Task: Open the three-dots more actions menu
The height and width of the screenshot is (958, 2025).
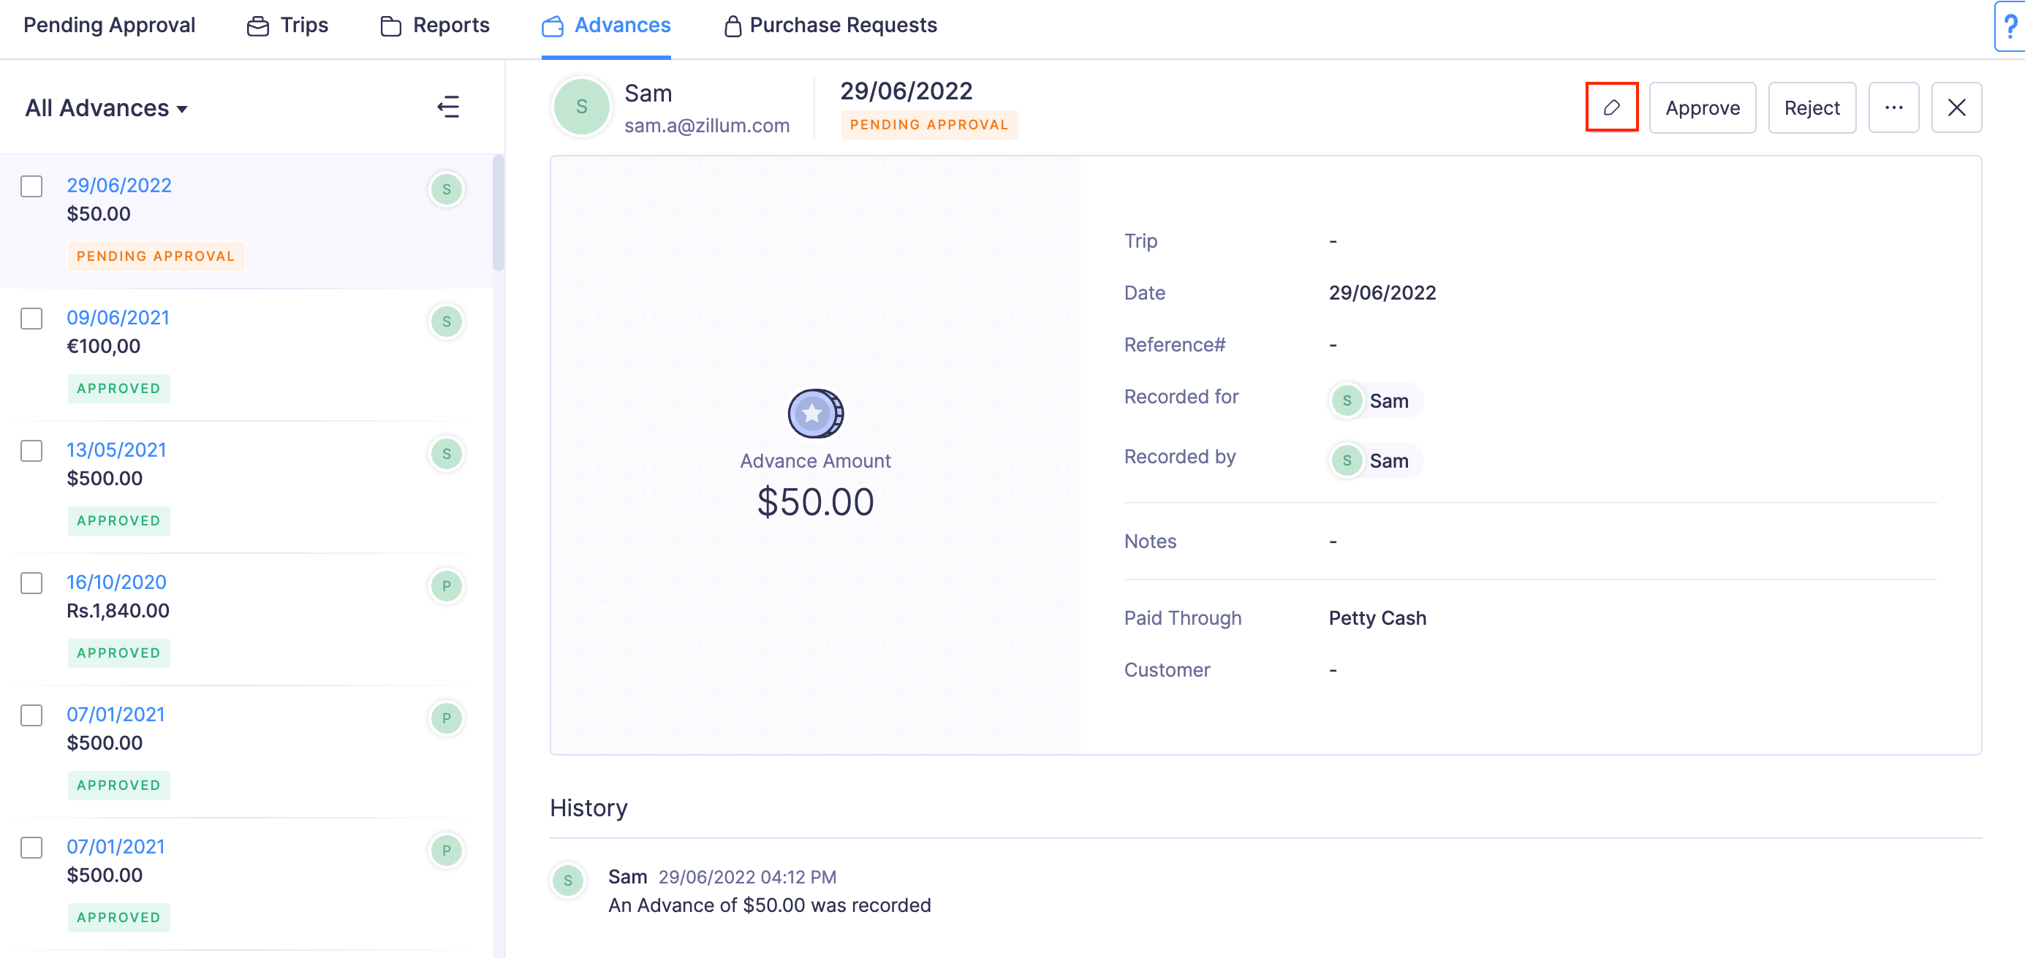Action: [x=1893, y=107]
